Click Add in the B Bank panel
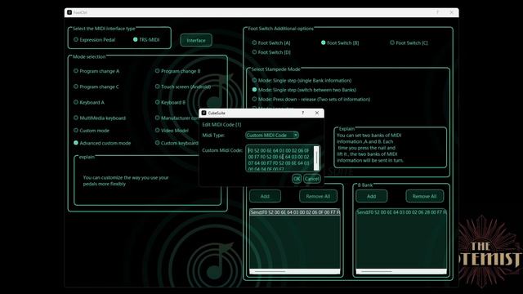 (372, 196)
